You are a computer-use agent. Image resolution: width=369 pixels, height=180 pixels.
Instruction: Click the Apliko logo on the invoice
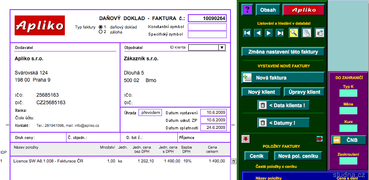click(40, 25)
